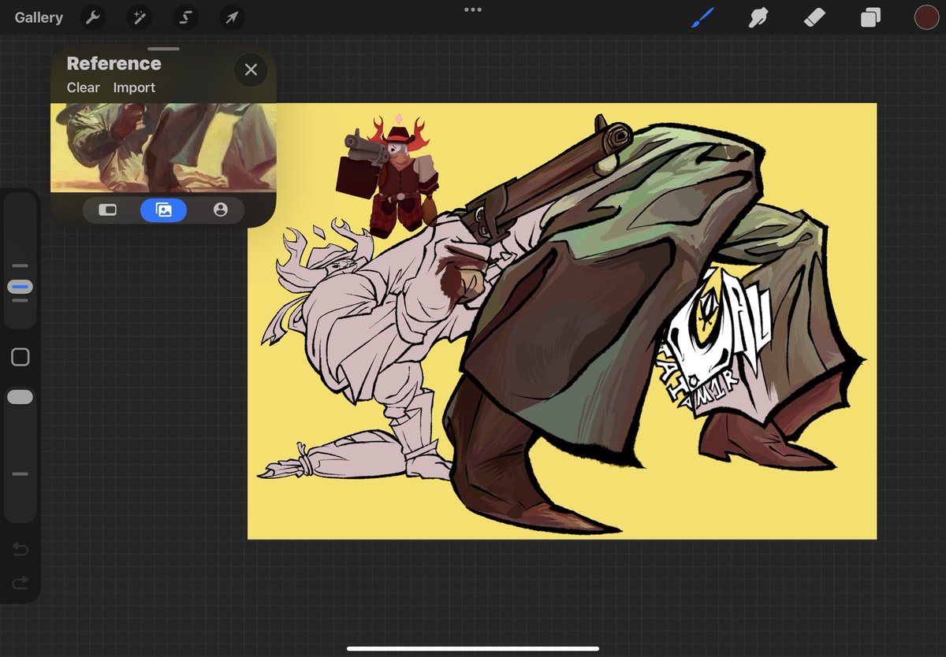The height and width of the screenshot is (657, 946).
Task: Select the Eraser tool
Action: pyautogui.click(x=814, y=17)
